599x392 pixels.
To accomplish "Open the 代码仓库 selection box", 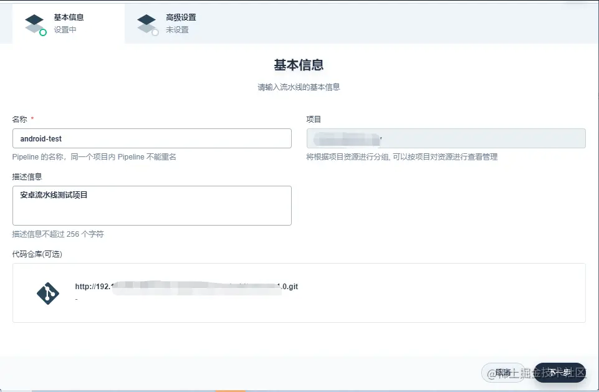I will point(299,293).
